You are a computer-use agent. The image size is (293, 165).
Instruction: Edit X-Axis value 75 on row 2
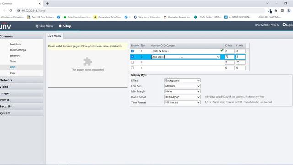[230, 57]
